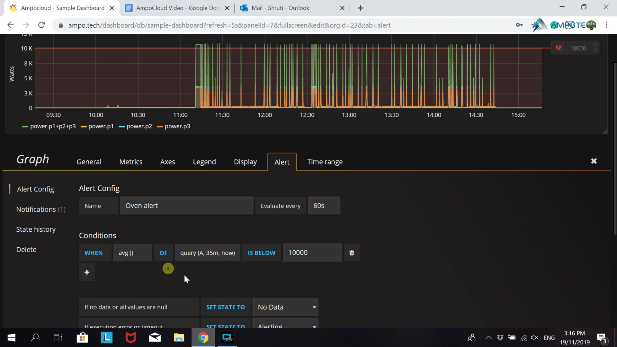Image resolution: width=617 pixels, height=347 pixels.
Task: Reload the page
Action: [x=41, y=25]
